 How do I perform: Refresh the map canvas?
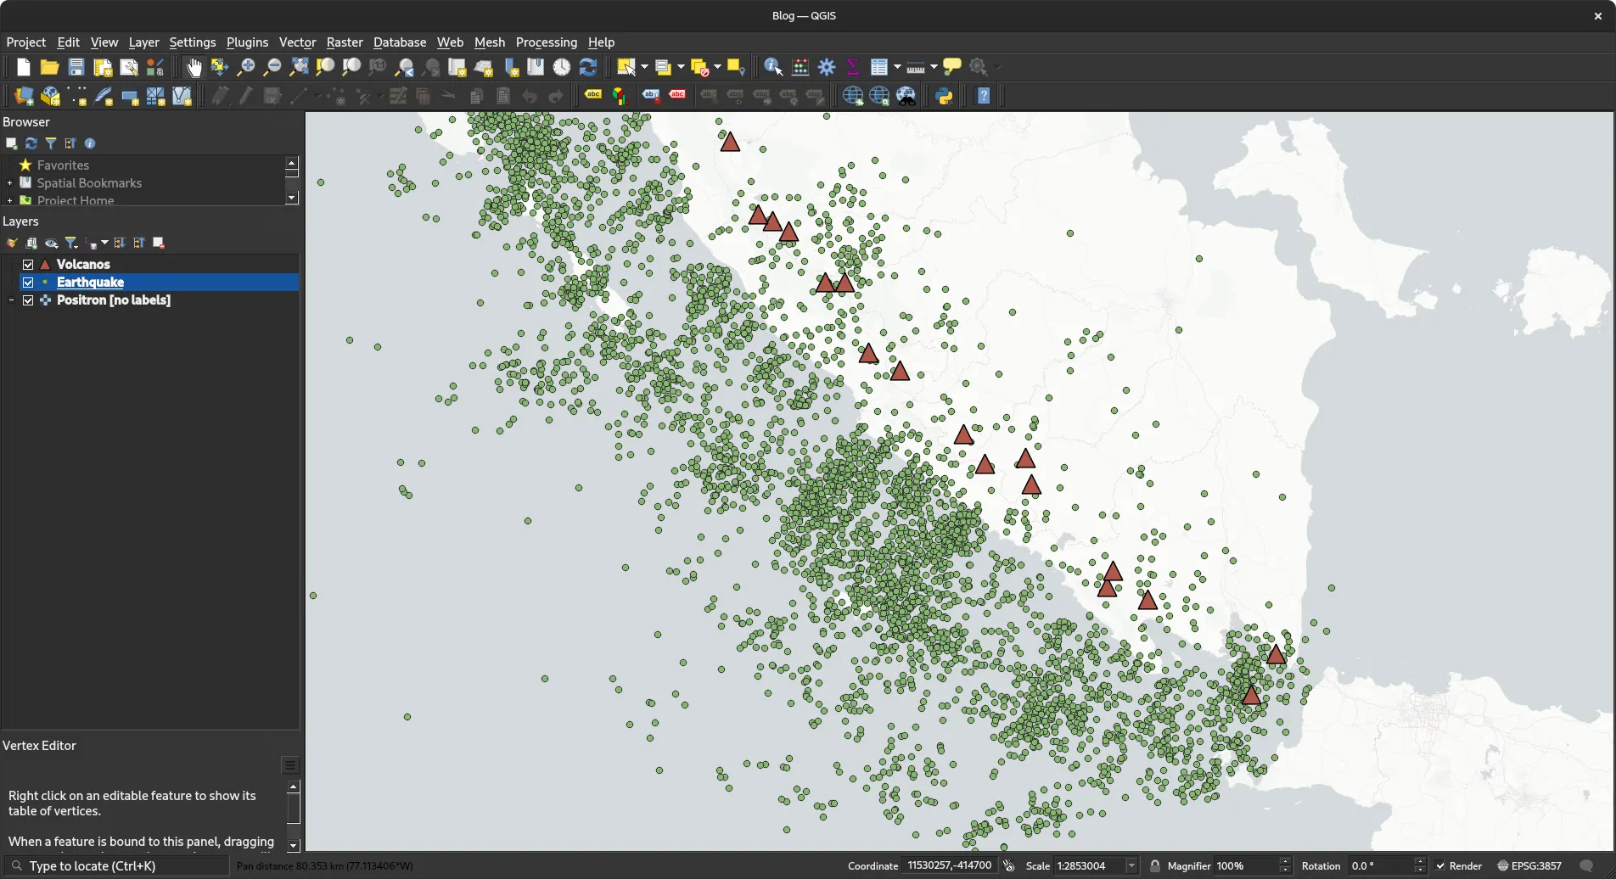point(587,67)
